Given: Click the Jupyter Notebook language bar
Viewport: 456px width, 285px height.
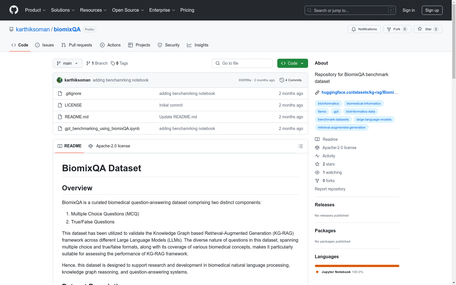Looking at the screenshot, I should 357,266.
